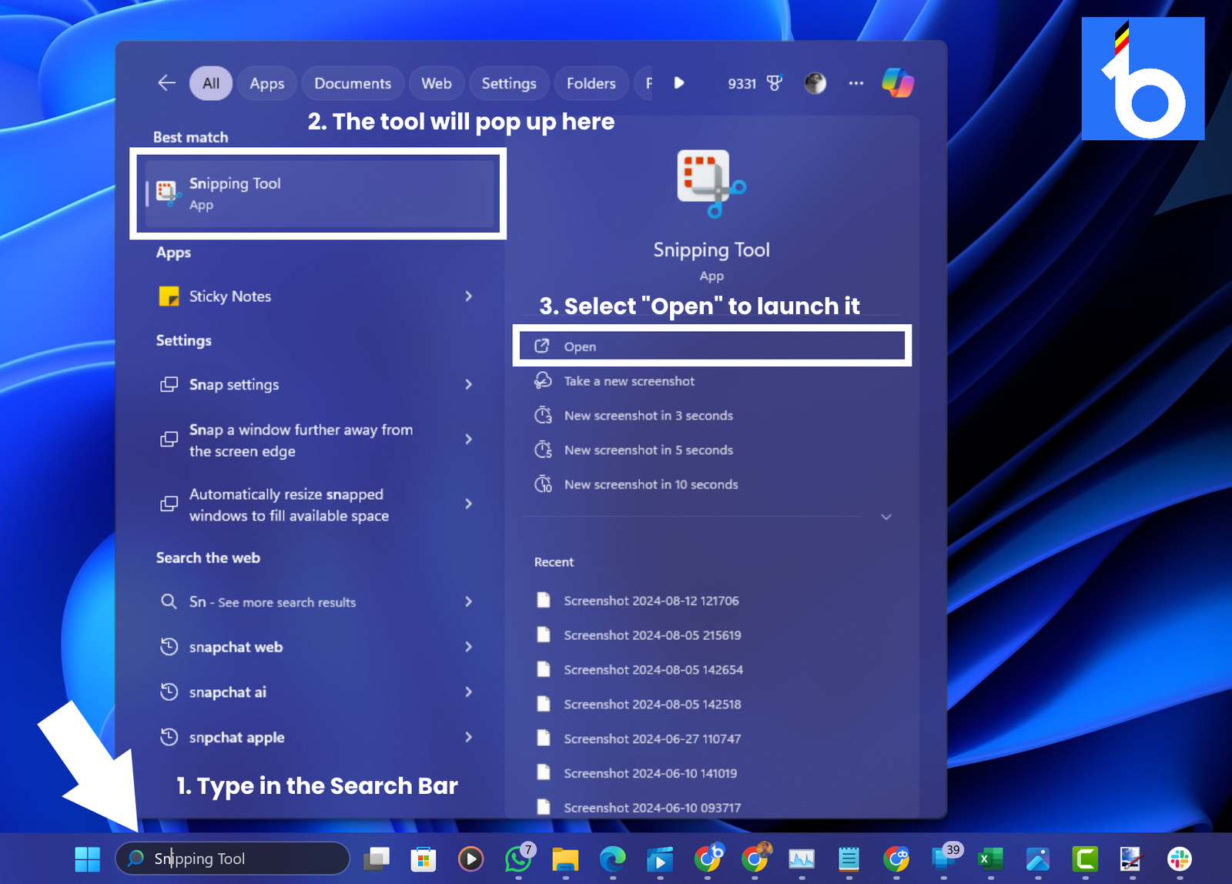Open the three-dot more options menu
This screenshot has width=1232, height=884.
[856, 83]
